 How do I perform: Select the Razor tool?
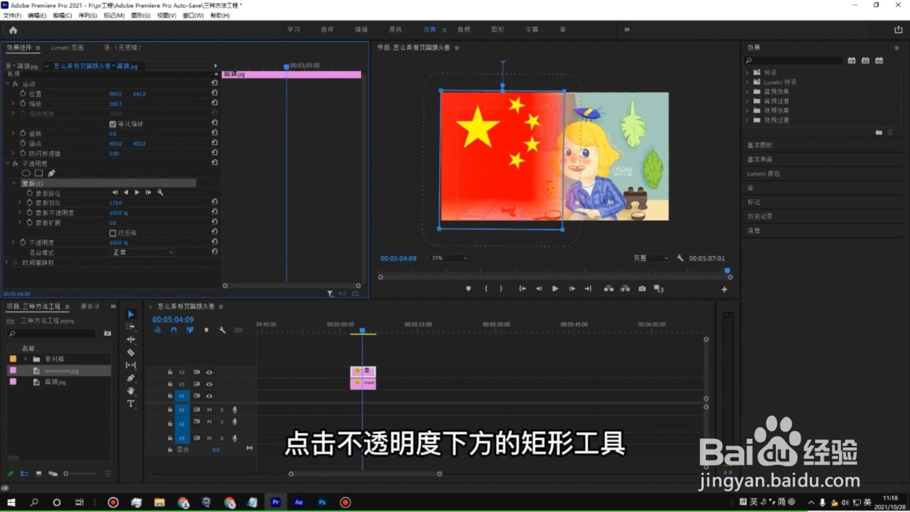131,352
